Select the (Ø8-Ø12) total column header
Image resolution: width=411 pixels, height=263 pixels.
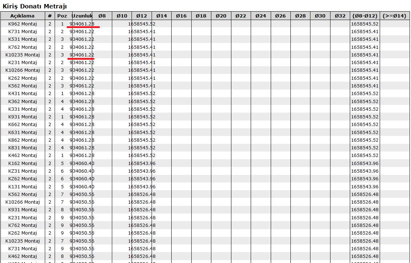365,16
